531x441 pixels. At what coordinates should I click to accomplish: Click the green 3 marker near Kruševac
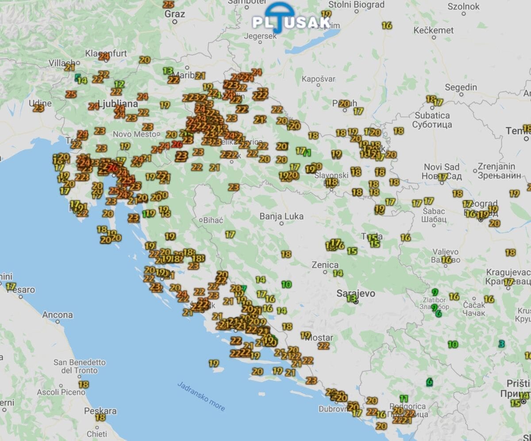[x=501, y=344]
